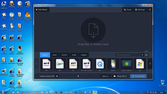Screen dimensions: 167x94
Task: Toggle the Merge files switch
Action: tap(127, 76)
